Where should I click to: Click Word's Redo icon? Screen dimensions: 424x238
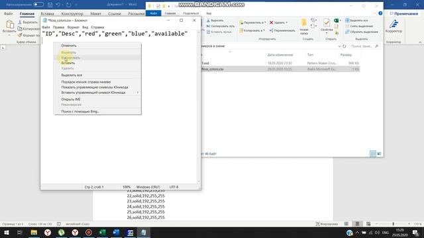pos(69,5)
